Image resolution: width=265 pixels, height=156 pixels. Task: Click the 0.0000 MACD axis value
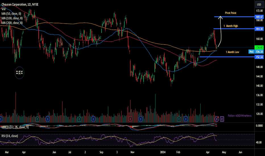(x=259, y=126)
